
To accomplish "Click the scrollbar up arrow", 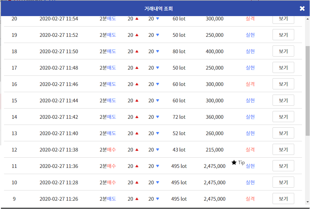I will click(x=308, y=19).
